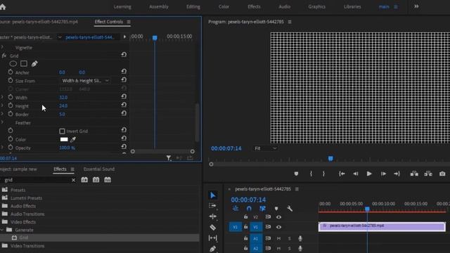
Task: Clear the effects search field
Action: click(x=73, y=180)
